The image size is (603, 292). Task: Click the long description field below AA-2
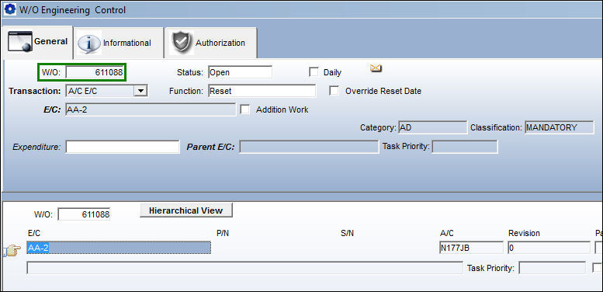coord(244,268)
